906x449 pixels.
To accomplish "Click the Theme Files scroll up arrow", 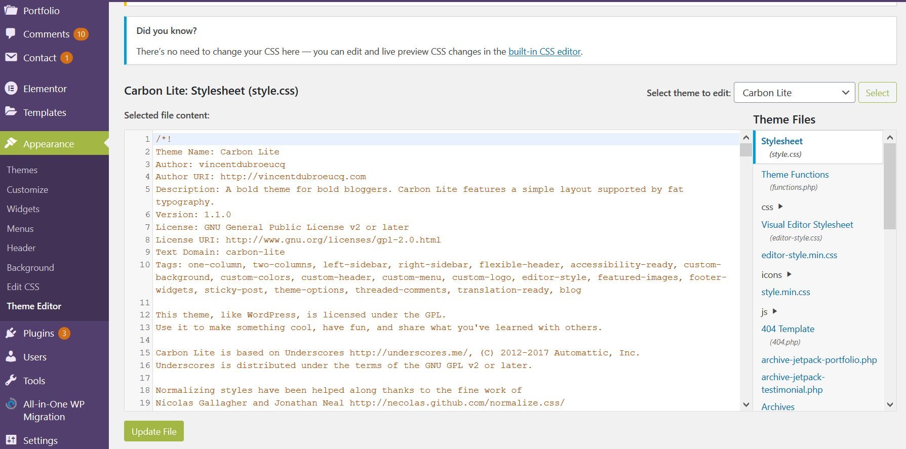I will click(x=890, y=138).
